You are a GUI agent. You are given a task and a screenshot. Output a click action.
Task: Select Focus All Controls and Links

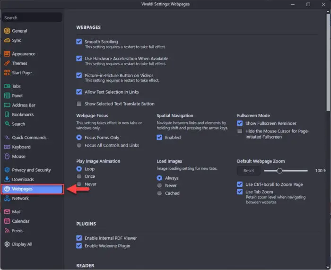click(x=79, y=145)
